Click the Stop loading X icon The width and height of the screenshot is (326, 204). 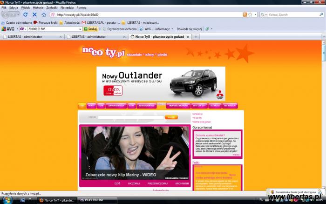tap(34, 14)
